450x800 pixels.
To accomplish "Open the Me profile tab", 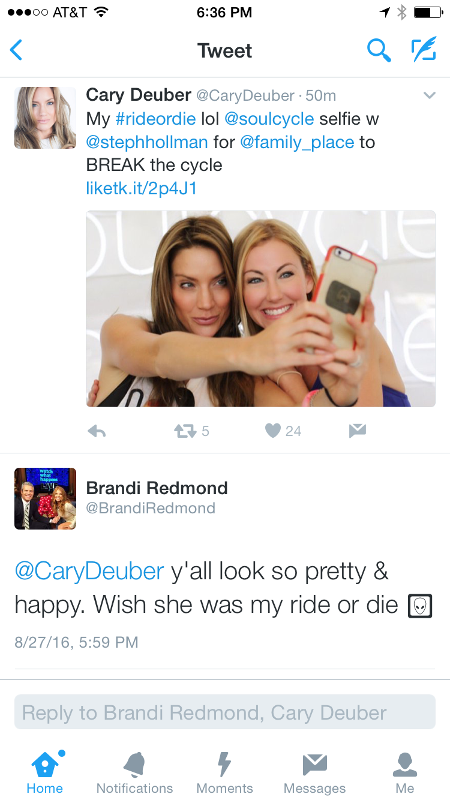I will click(x=405, y=772).
